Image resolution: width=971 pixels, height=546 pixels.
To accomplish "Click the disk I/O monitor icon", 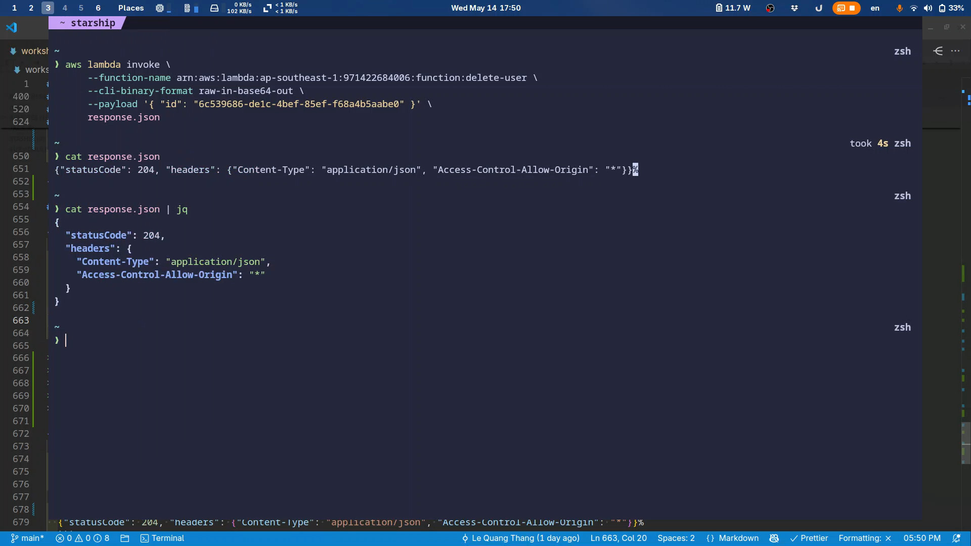I will point(214,8).
